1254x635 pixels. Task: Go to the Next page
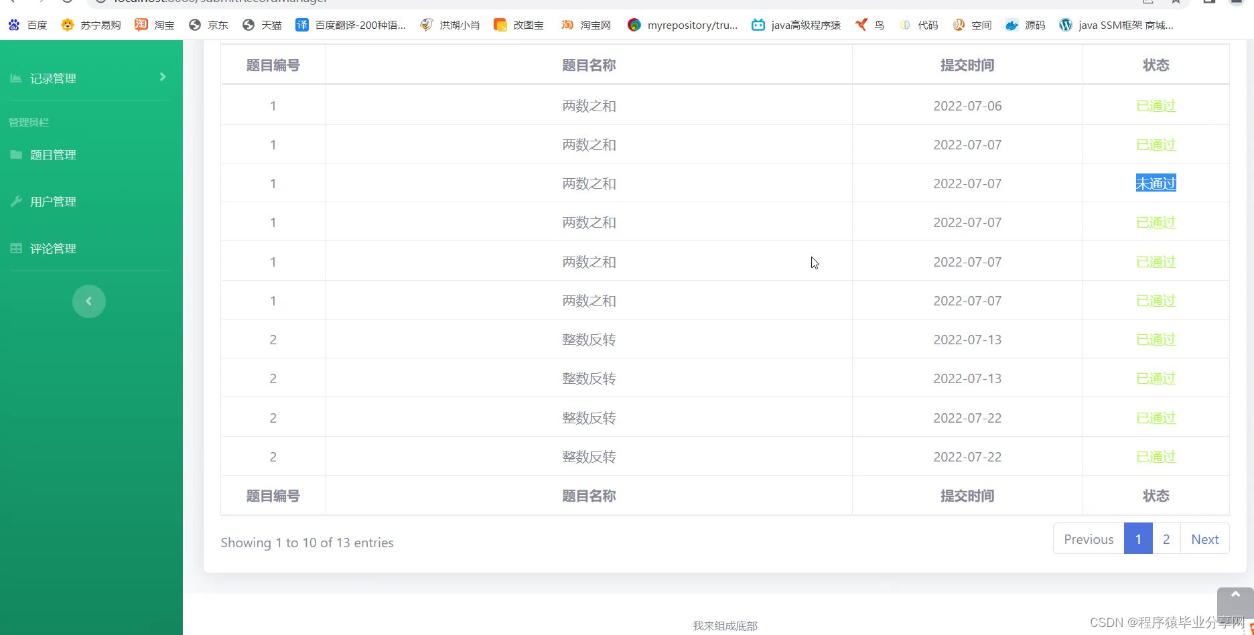coord(1204,539)
